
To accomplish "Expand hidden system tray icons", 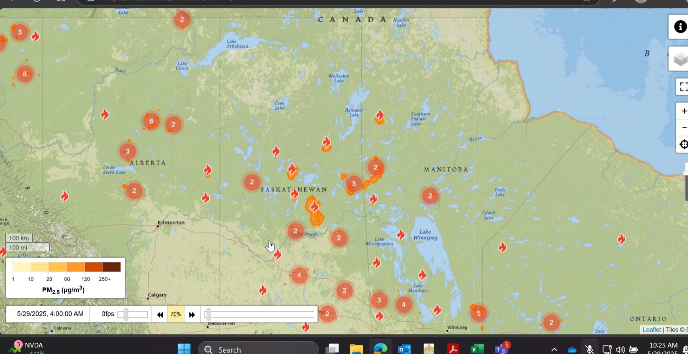I will (x=554, y=349).
